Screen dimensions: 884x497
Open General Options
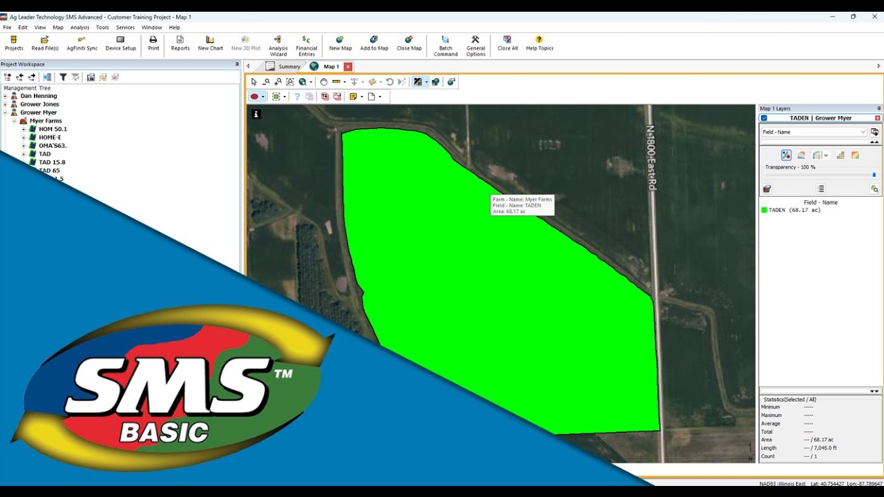coord(476,46)
